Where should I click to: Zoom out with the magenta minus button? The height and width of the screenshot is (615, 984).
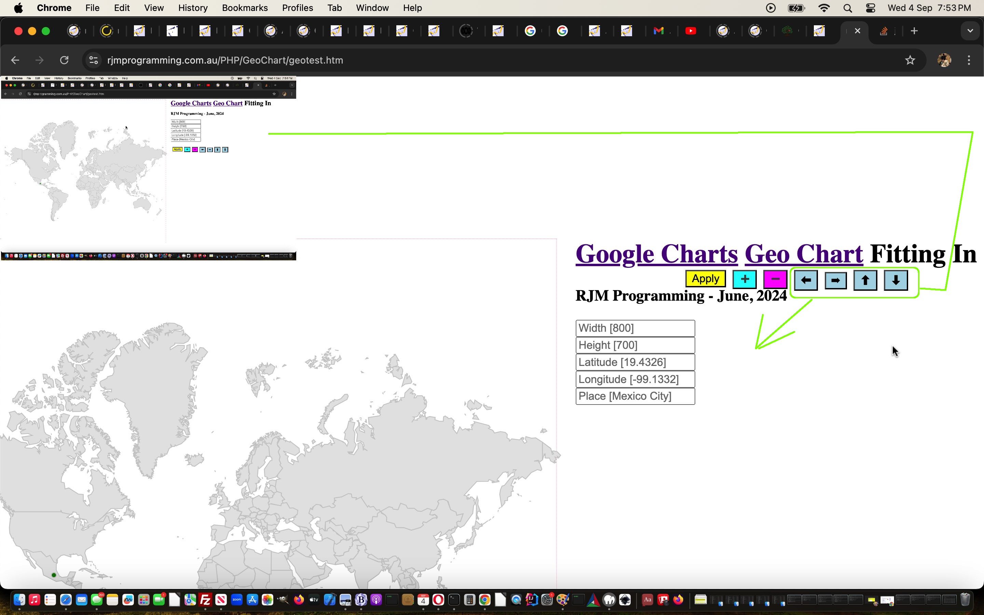point(775,279)
